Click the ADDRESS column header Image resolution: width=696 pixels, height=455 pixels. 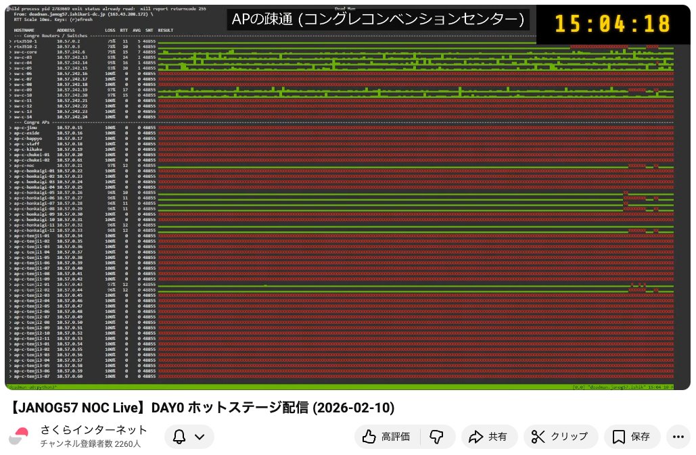(x=66, y=30)
